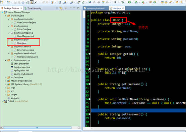Click the Search flashlight icon
Screen dimensions: 186x132
tap(170, 2)
